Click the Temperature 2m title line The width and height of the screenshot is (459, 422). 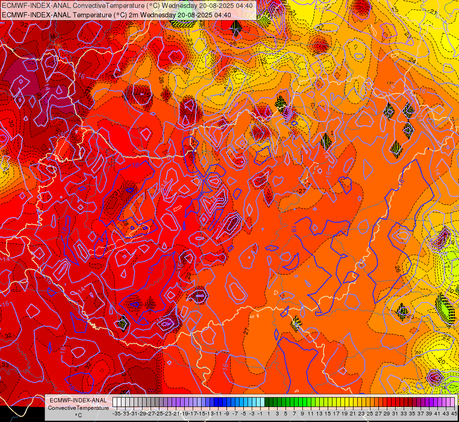pyautogui.click(x=116, y=15)
